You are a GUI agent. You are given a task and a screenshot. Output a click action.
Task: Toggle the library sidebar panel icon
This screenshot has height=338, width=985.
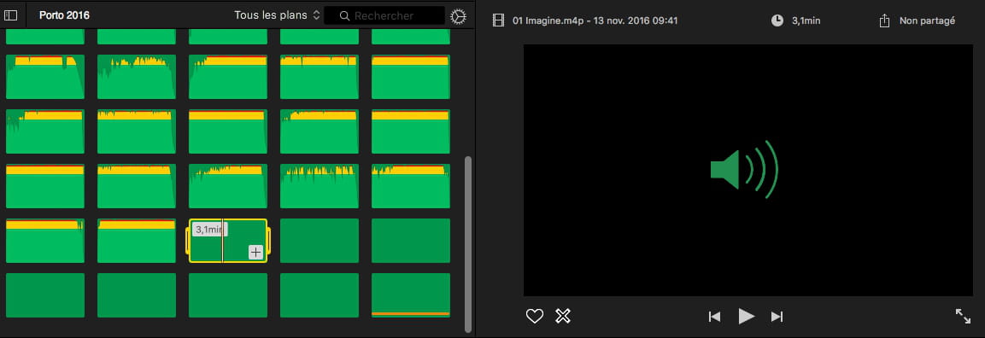(11, 15)
